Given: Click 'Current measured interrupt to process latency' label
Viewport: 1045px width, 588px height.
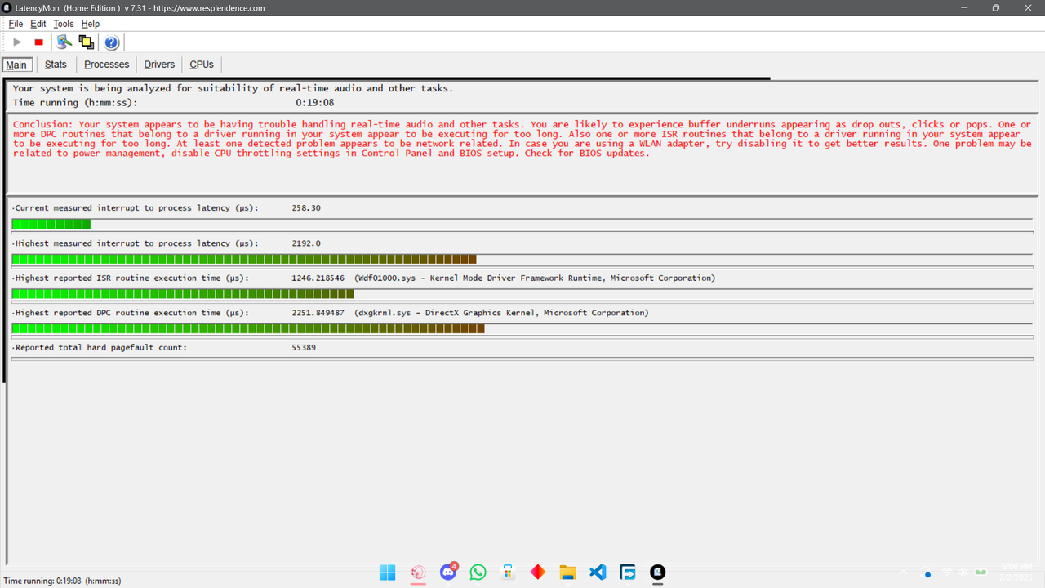Looking at the screenshot, I should pyautogui.click(x=136, y=208).
